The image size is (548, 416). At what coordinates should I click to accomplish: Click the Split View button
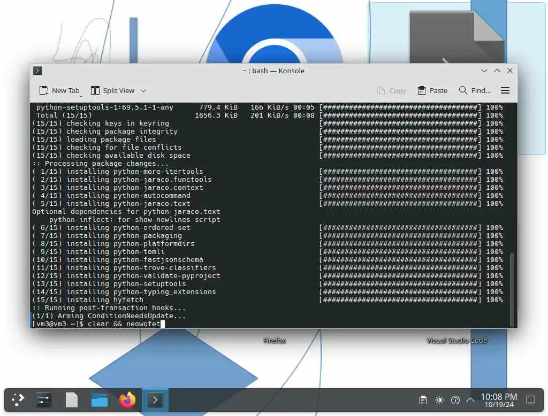coord(112,90)
